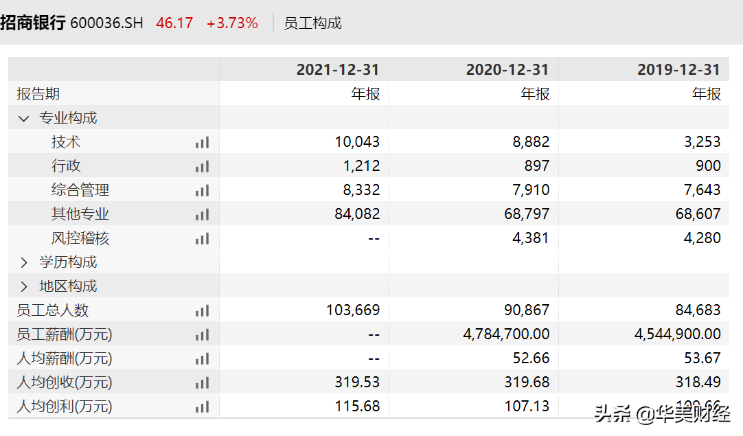Click the 其他专业 value 68,607
Image resolution: width=743 pixels, height=436 pixels.
[698, 214]
